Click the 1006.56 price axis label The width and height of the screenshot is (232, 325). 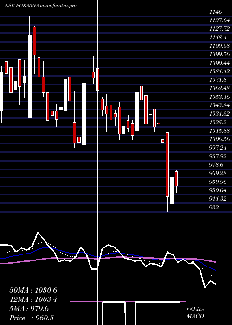click(219, 139)
